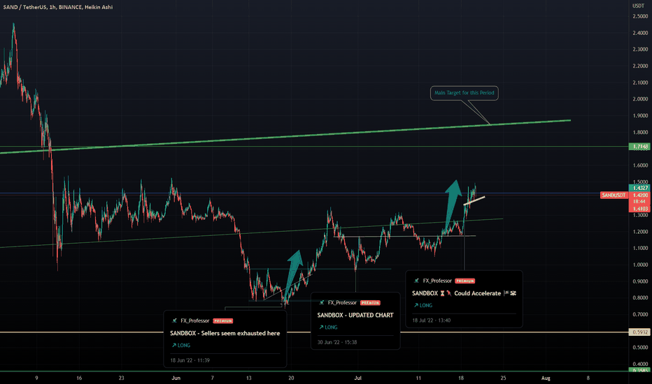Open 'SANDBOX - UPDATED CHART' idea
The image size is (652, 384).
point(355,315)
